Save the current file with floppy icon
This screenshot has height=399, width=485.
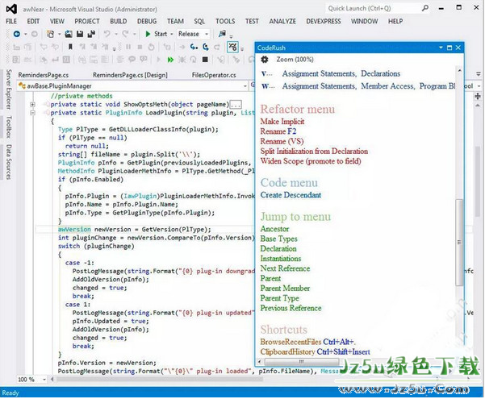pyautogui.click(x=80, y=34)
